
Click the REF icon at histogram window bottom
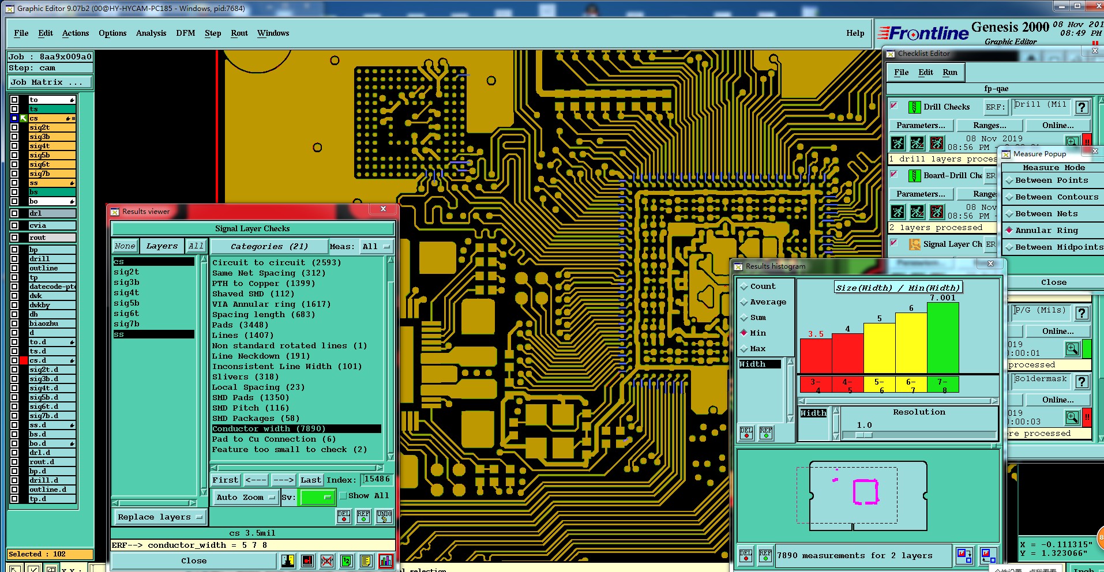765,555
